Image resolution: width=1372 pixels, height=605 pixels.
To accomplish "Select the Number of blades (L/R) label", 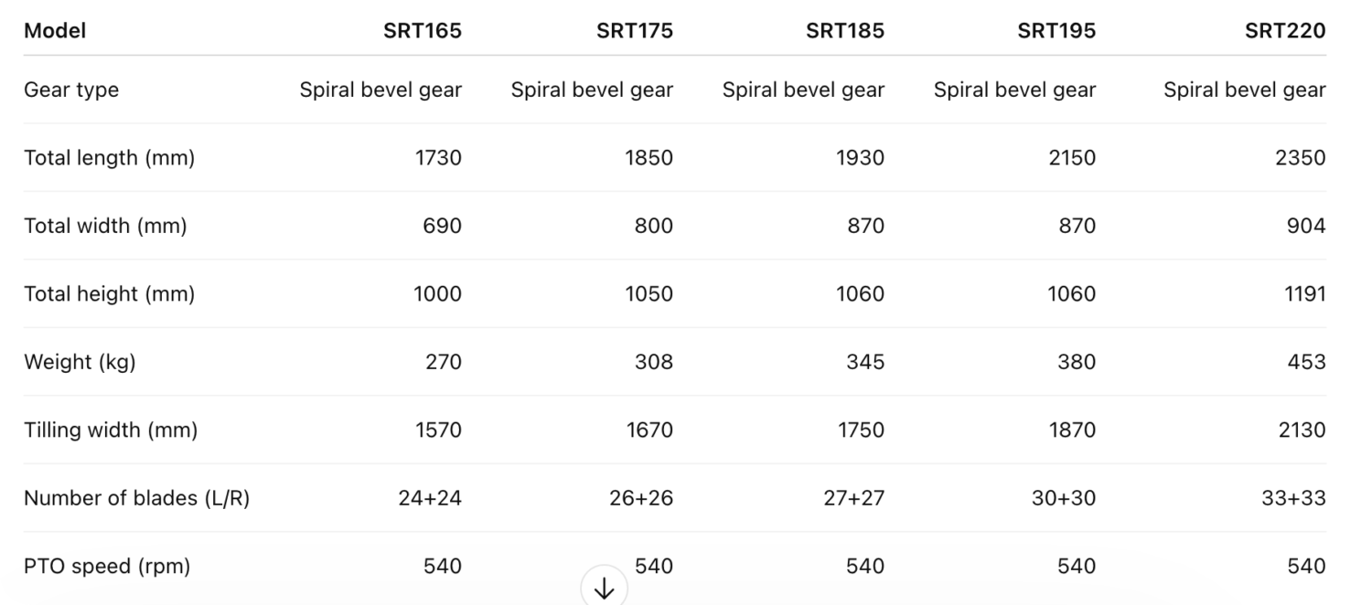I will [x=136, y=498].
